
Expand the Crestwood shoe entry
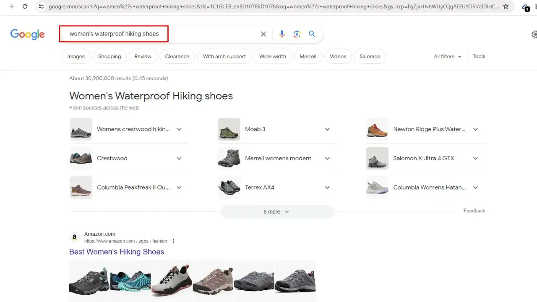tap(179, 158)
